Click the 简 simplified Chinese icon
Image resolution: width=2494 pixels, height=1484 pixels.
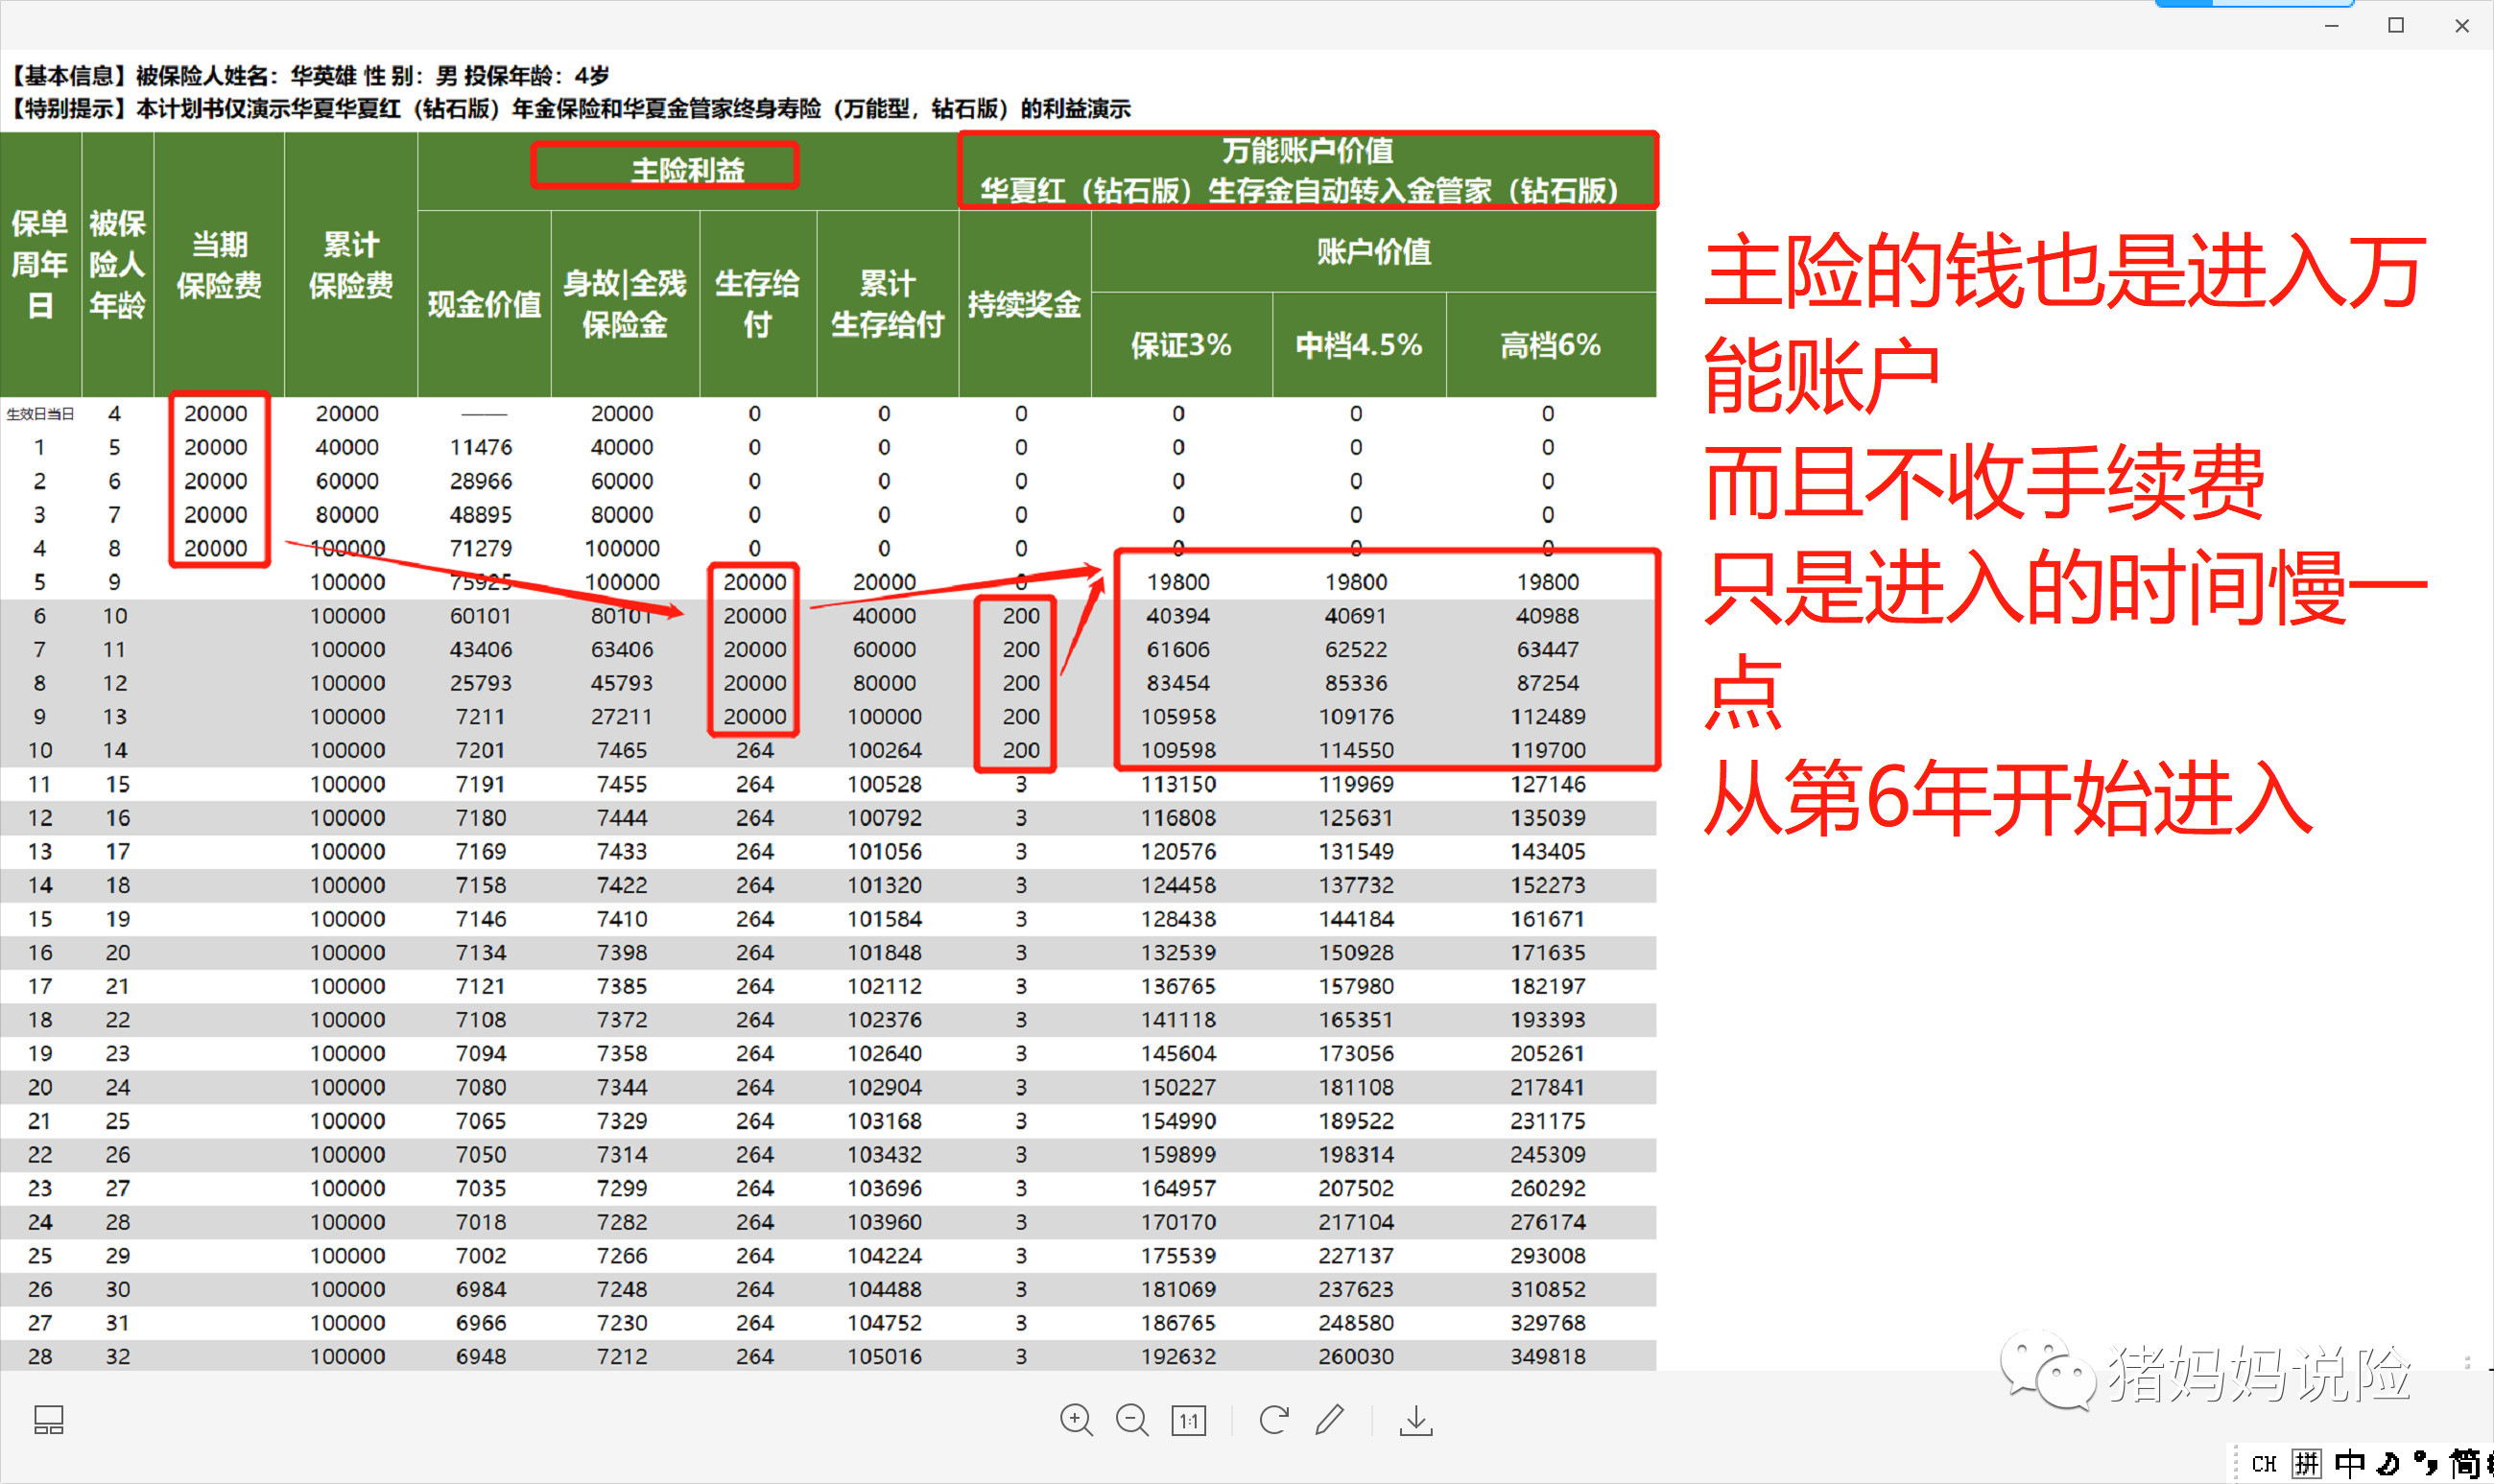point(2463,1464)
